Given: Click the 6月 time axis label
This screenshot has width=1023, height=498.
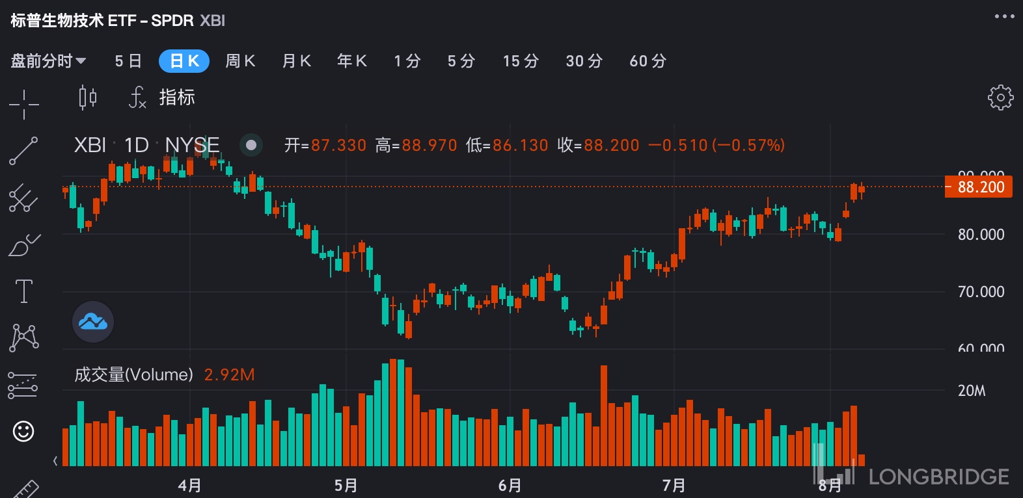Looking at the screenshot, I should (x=510, y=485).
